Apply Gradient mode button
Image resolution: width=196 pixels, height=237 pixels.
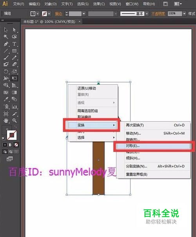pyautogui.click(x=11, y=145)
